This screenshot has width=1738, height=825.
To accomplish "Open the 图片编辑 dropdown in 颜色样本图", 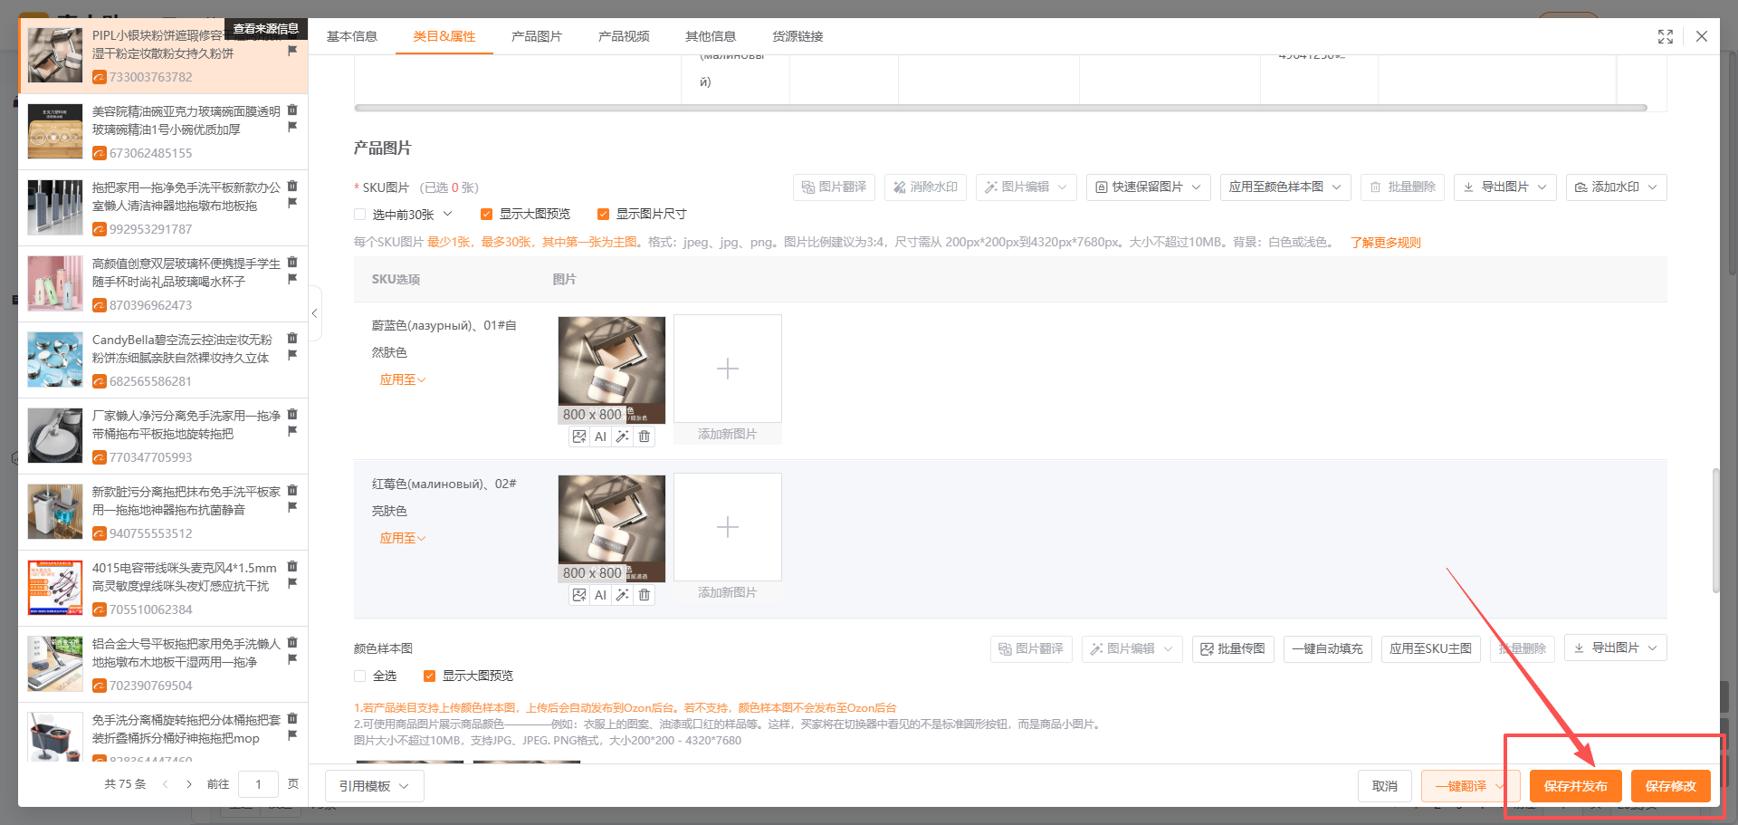I will pyautogui.click(x=1132, y=648).
